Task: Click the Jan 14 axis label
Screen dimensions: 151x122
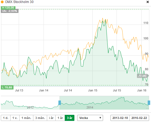Action: click(x=44, y=90)
